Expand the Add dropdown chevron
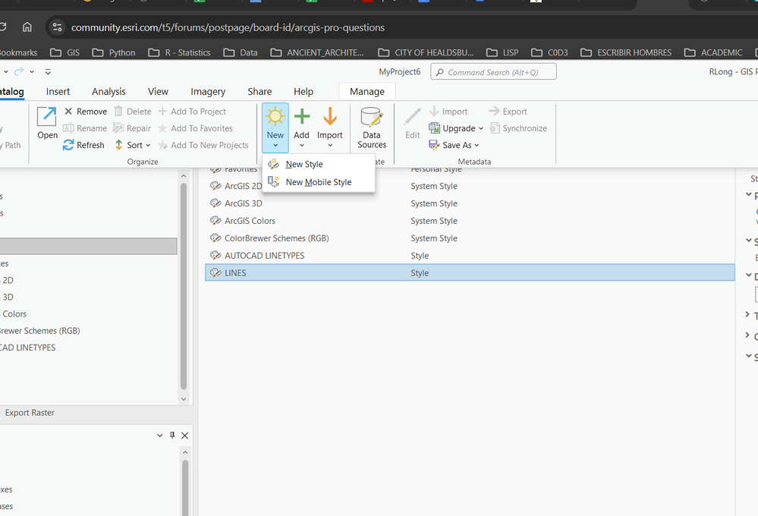 tap(302, 145)
